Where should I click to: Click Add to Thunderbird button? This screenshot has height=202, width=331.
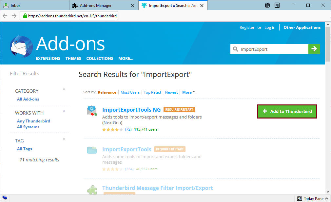(x=287, y=111)
